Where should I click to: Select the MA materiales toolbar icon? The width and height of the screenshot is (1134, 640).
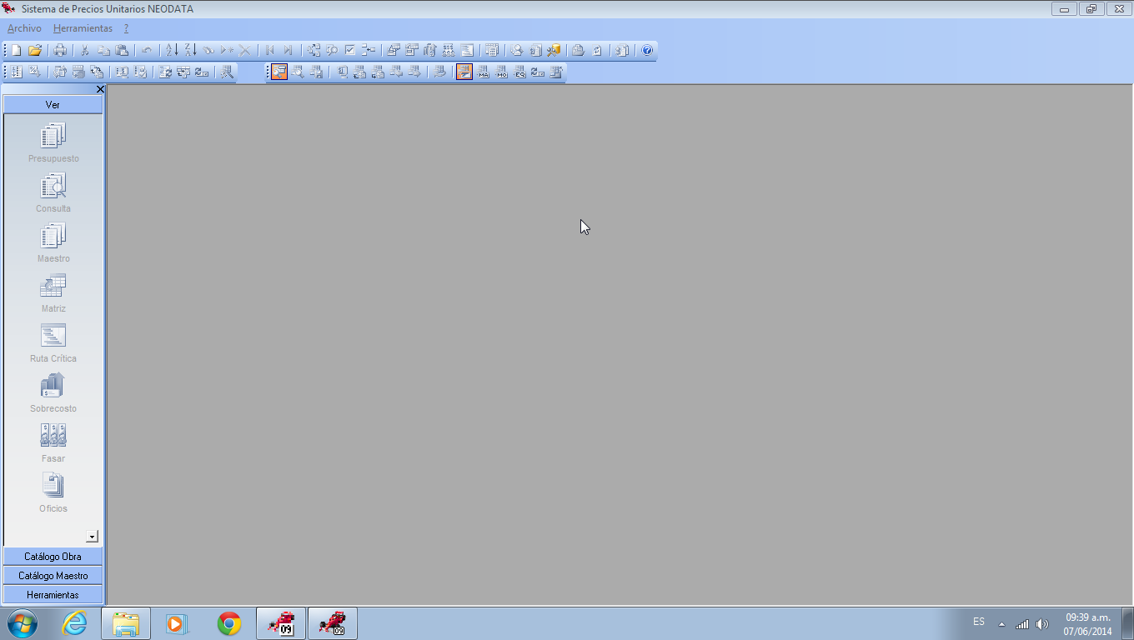(x=483, y=72)
